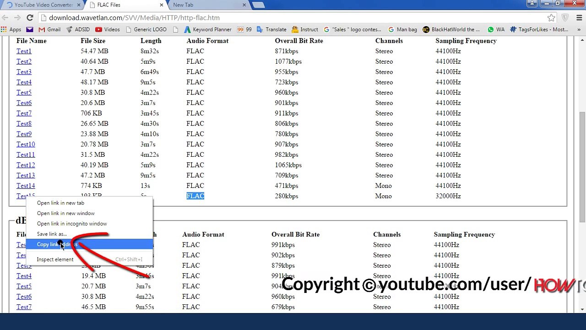Screen dimensions: 586x330
Task: Open the BlackHatWorld bookmark
Action: point(451,29)
